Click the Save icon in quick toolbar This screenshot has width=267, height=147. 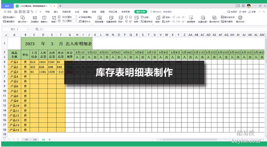16,12
